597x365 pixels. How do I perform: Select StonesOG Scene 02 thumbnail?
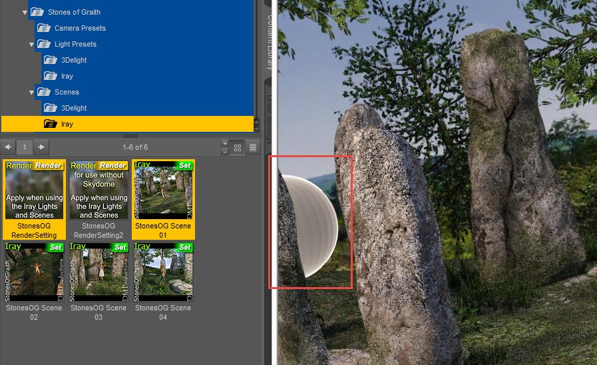(x=34, y=282)
